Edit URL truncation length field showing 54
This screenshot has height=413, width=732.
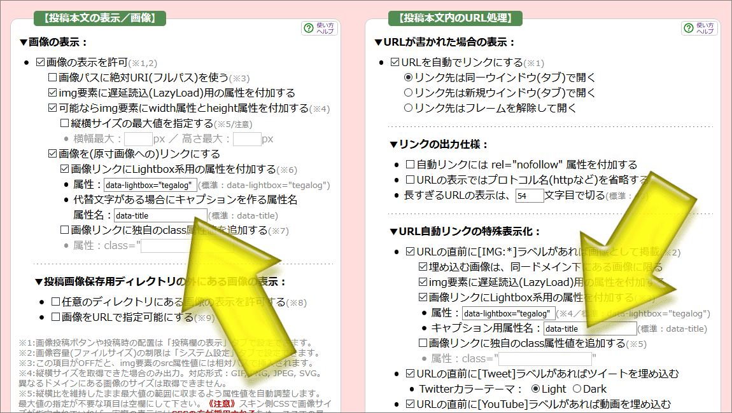tap(530, 196)
